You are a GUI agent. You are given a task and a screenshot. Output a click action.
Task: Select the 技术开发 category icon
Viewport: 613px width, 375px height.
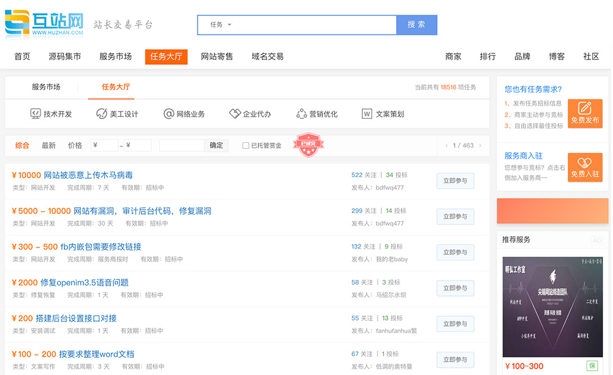[36, 114]
